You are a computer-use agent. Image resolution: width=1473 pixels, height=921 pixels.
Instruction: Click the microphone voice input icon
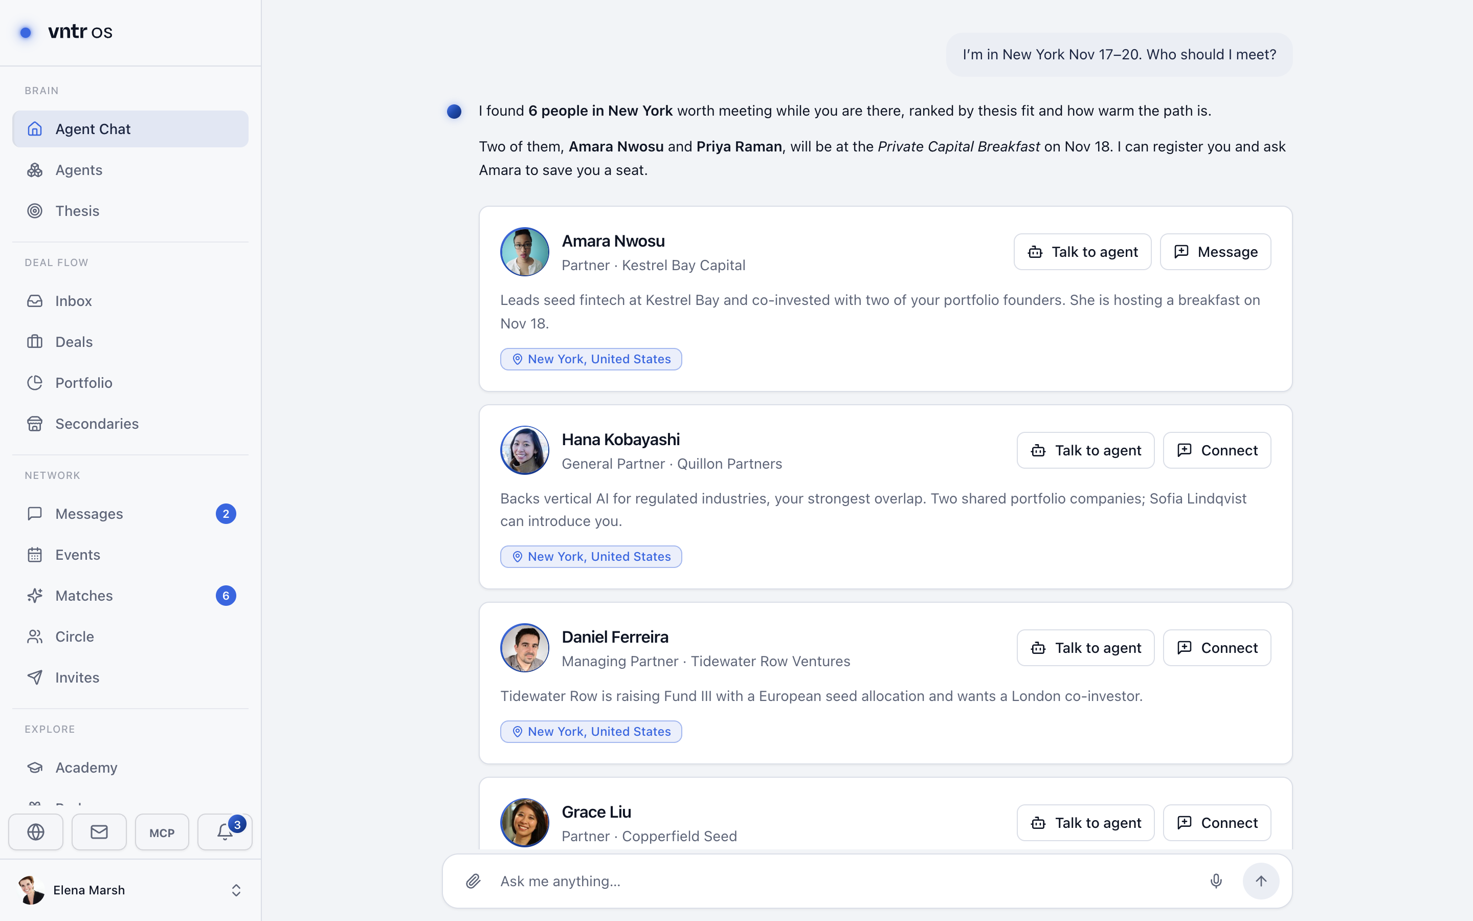[x=1216, y=881]
